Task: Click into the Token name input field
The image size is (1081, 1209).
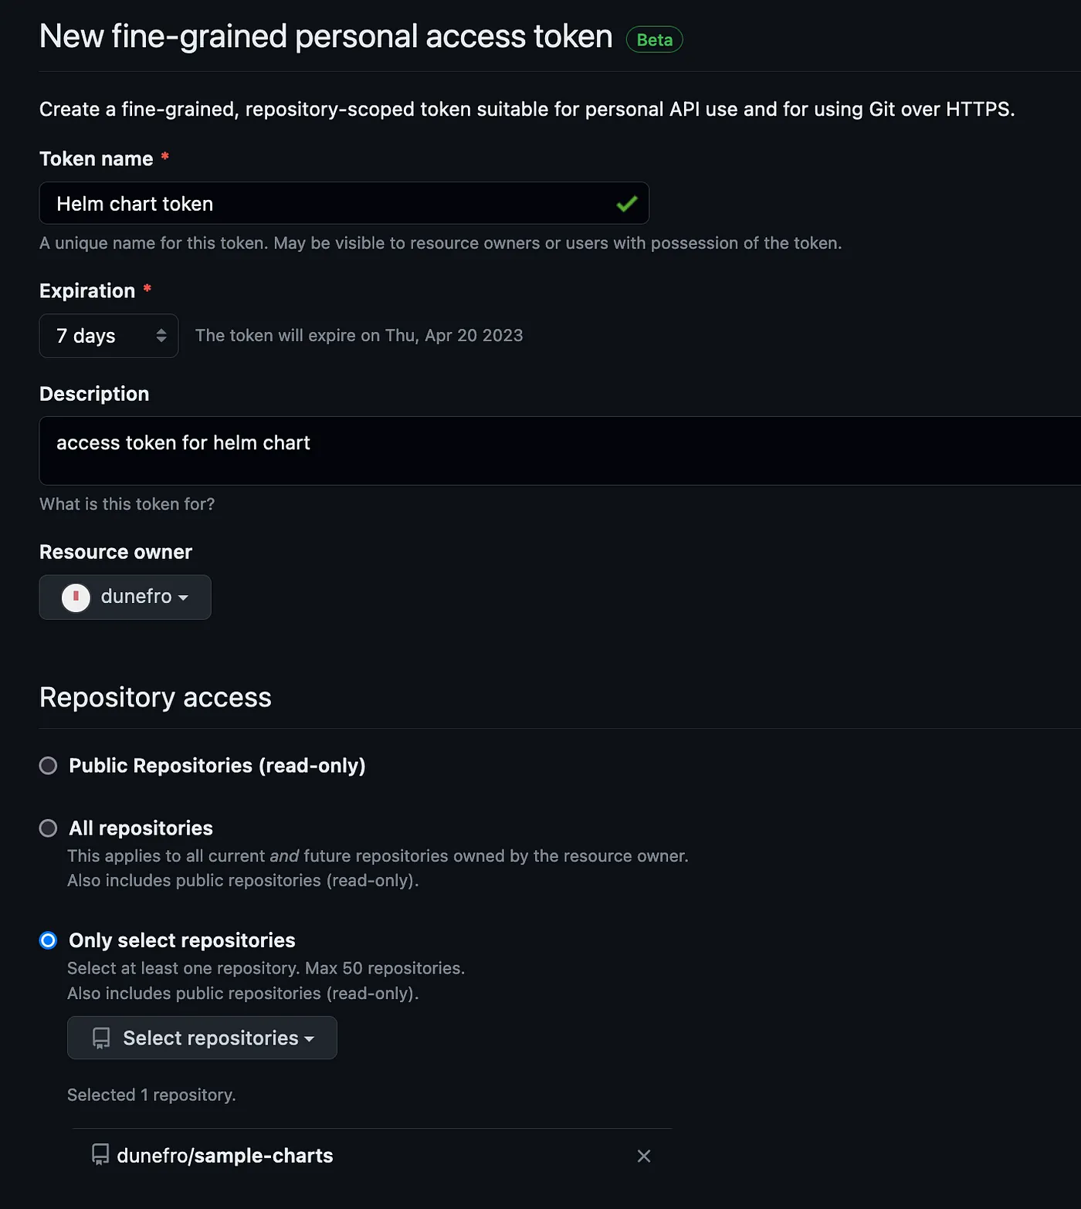Action: point(344,203)
